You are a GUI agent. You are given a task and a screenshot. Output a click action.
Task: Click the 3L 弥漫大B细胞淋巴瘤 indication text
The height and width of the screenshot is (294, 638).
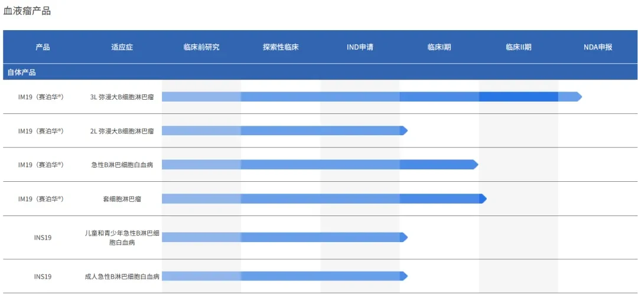pos(122,97)
